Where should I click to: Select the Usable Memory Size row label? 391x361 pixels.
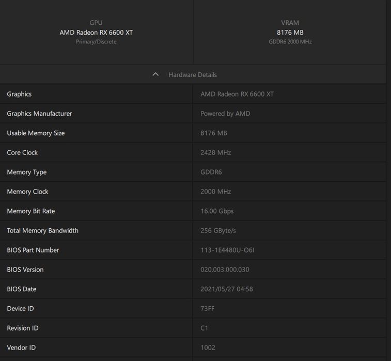click(36, 133)
